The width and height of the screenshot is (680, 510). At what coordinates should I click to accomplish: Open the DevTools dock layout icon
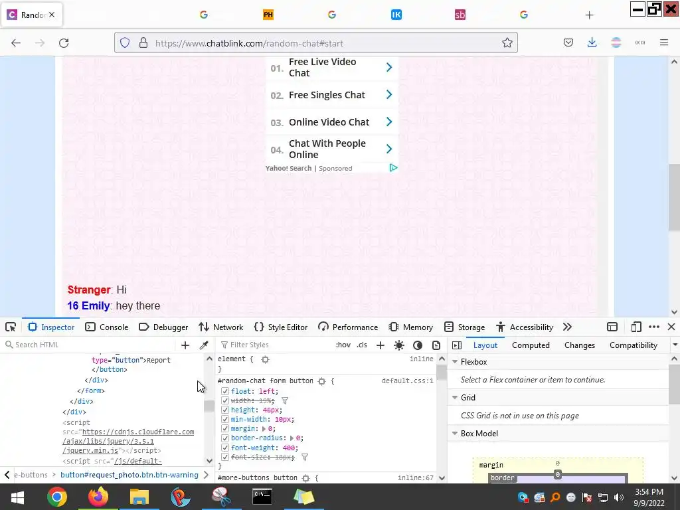coord(612,327)
